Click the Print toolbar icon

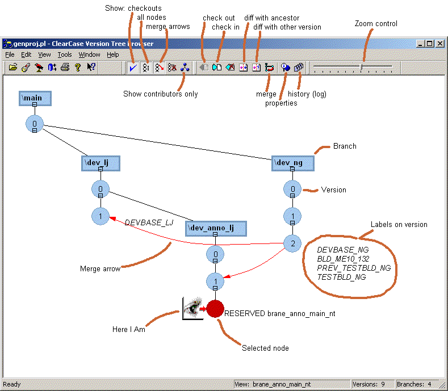(65, 68)
